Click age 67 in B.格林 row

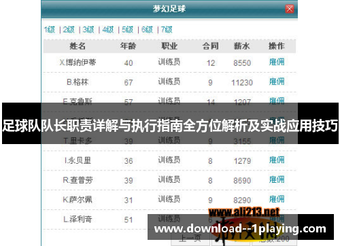click(129, 83)
